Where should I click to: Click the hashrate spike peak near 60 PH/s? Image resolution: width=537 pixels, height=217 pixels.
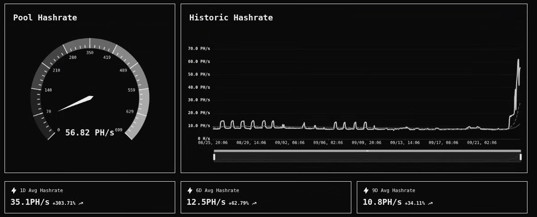click(x=518, y=61)
